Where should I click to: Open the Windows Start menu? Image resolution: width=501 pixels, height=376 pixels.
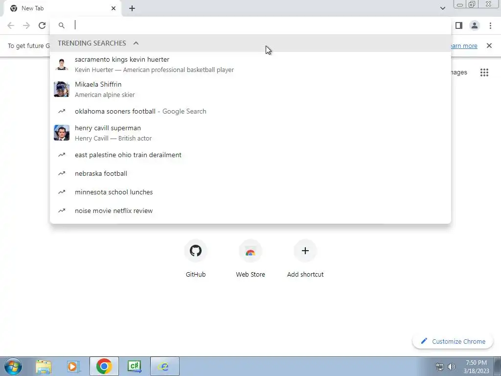click(x=13, y=366)
